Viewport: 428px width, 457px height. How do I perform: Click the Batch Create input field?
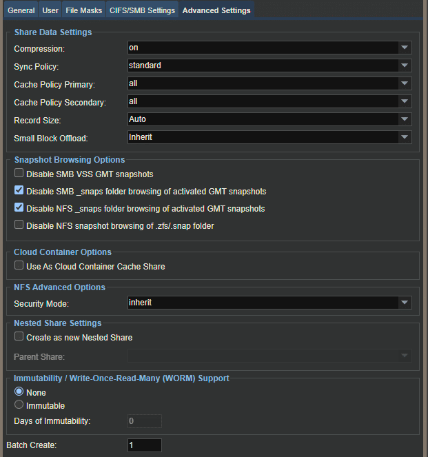145,445
